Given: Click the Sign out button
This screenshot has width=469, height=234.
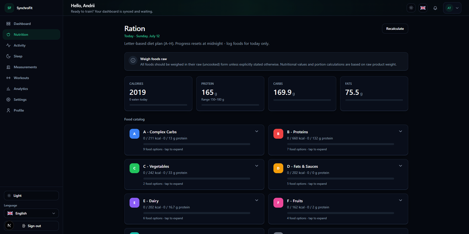Looking at the screenshot, I should pos(32,226).
